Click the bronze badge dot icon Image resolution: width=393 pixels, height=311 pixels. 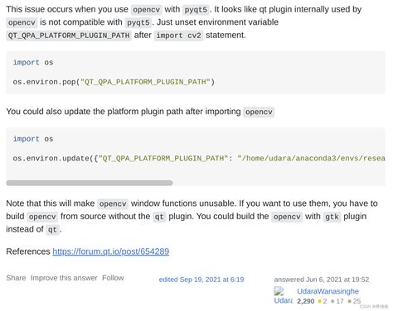coord(350,301)
